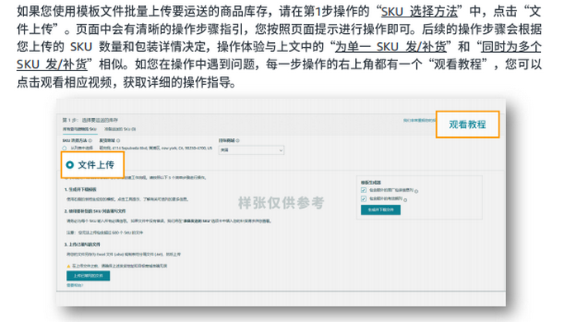Click the “第 1 步” step heading
The width and height of the screenshot is (564, 322).
tap(90, 121)
